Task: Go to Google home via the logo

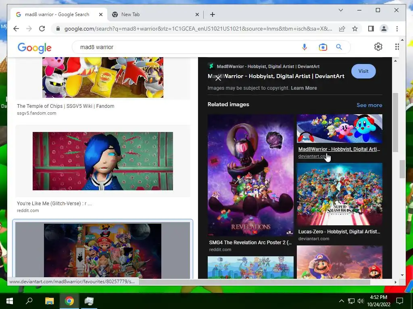Action: (35, 47)
